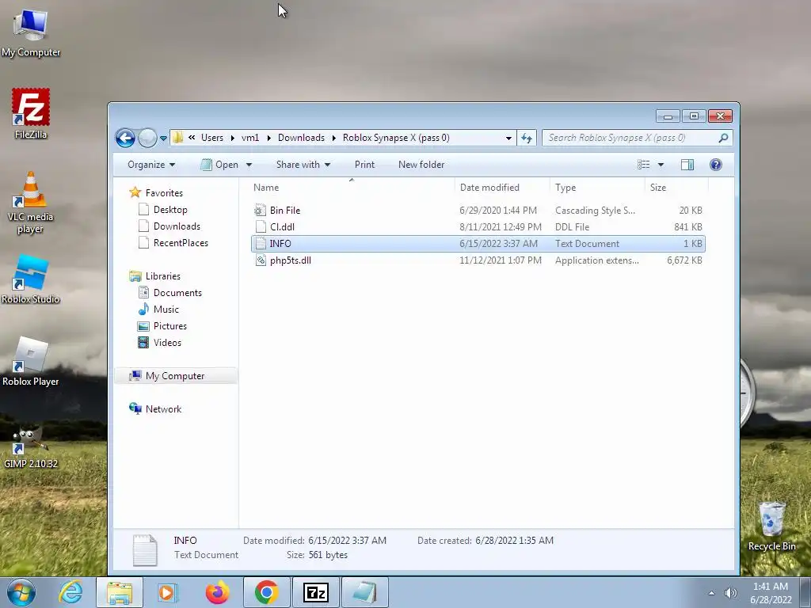This screenshot has width=811, height=608.
Task: Open Windows Explorer taskbar button
Action: 120,592
